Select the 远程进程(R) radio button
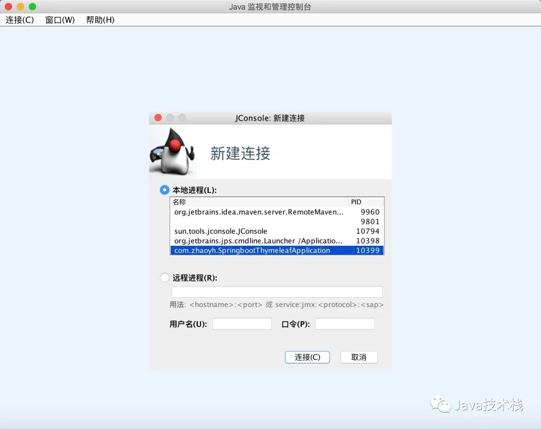 tap(165, 278)
